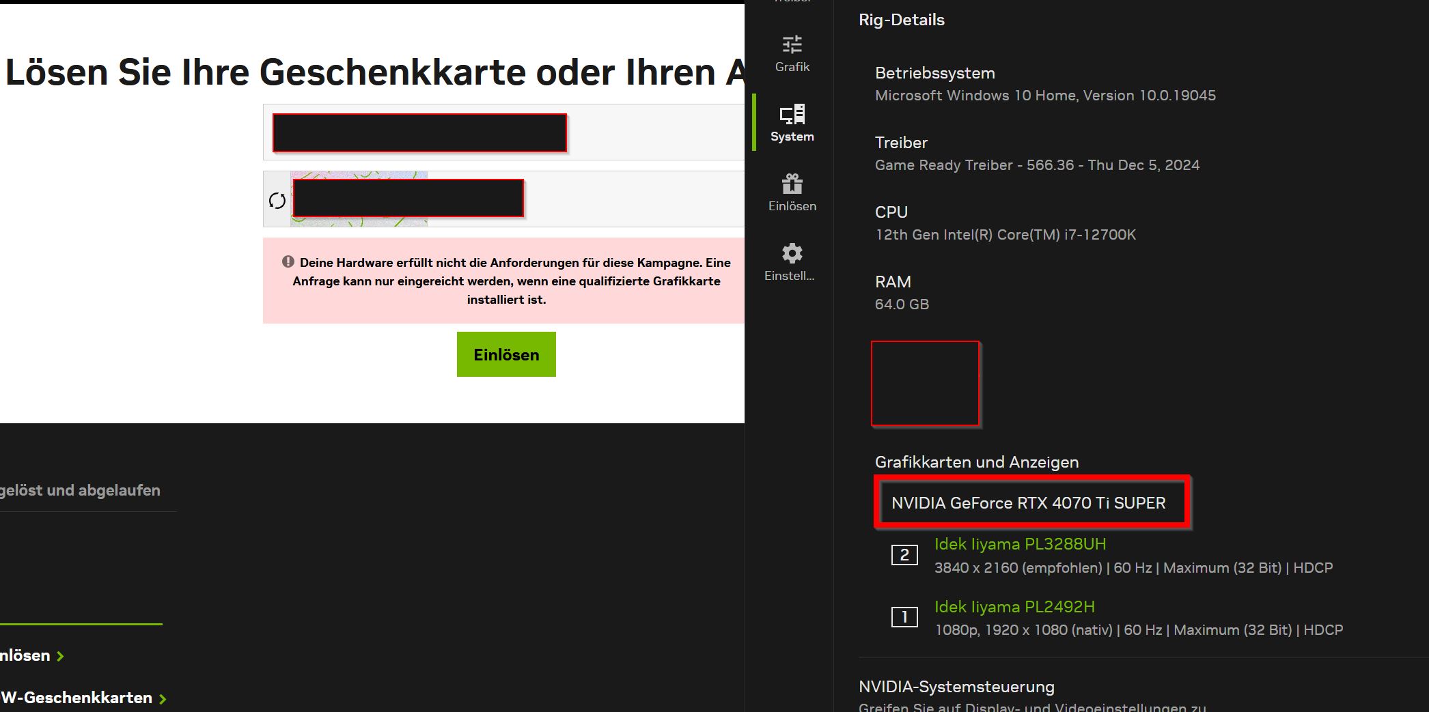Image resolution: width=1429 pixels, height=712 pixels.
Task: Open the Idek Iiyama PL3288UH display link
Action: 1020,544
